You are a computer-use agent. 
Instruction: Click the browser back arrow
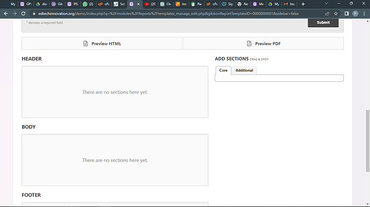click(6, 14)
